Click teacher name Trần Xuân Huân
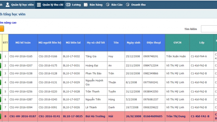Screen dimensions: 217x122 (176, 56)
